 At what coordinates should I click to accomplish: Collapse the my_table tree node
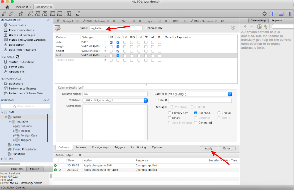click(x=10, y=121)
